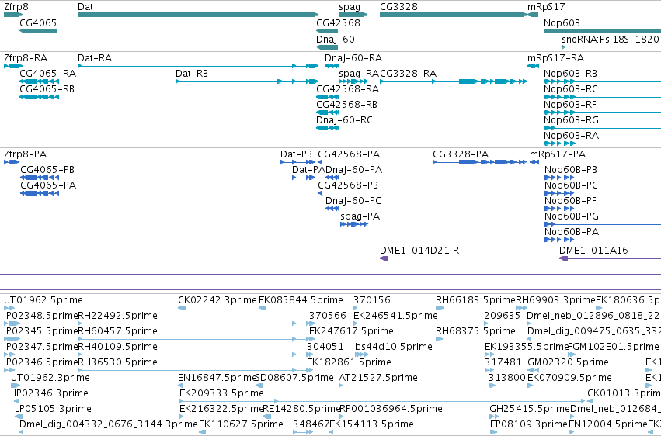Select the Dat-RB transcript label
This screenshot has height=436, width=661.
click(192, 74)
